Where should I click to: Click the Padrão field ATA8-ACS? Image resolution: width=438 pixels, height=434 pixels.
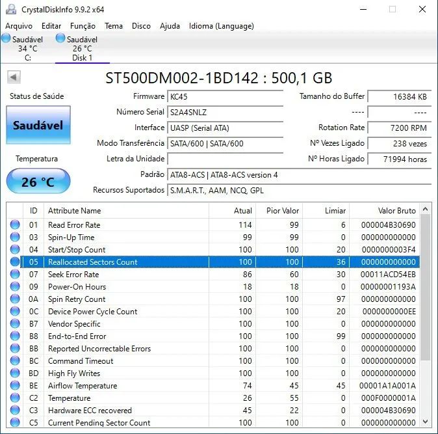(x=300, y=175)
